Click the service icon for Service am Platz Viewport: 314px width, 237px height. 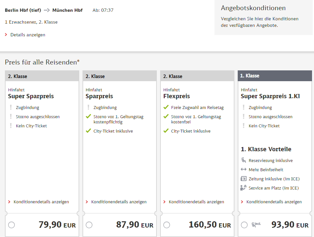click(243, 188)
